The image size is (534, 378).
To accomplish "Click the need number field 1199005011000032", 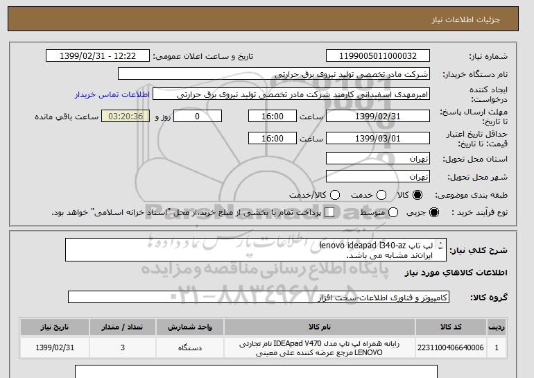I will (378, 56).
